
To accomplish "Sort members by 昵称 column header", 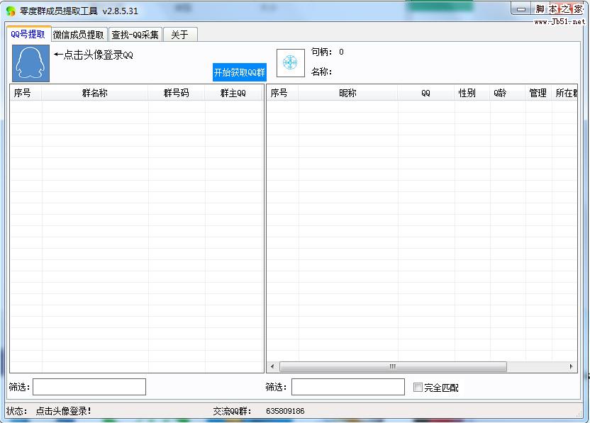I will point(347,93).
